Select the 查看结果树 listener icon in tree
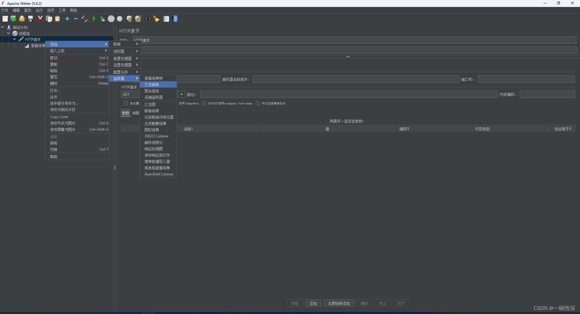The image size is (580, 314). [x=27, y=46]
